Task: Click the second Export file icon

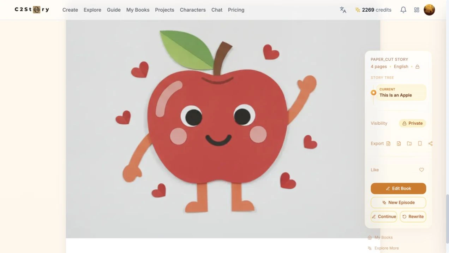Action: (x=399, y=143)
